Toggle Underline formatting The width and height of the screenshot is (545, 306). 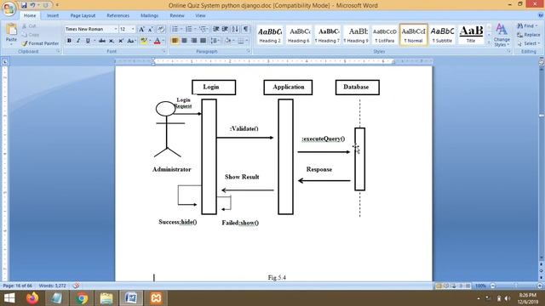click(x=88, y=41)
